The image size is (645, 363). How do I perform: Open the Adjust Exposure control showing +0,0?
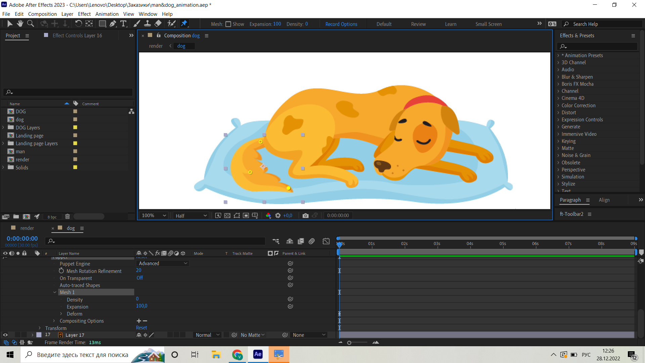287,215
